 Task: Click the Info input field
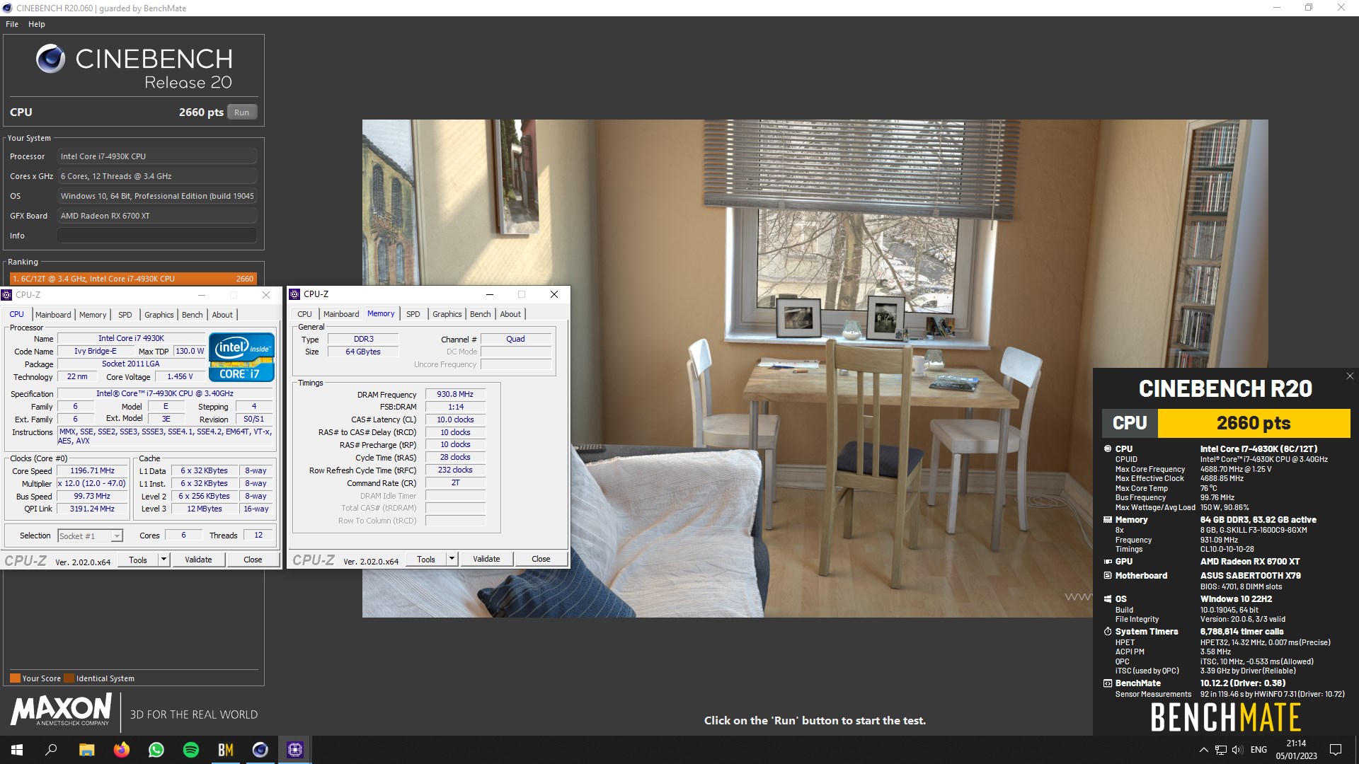click(x=157, y=236)
